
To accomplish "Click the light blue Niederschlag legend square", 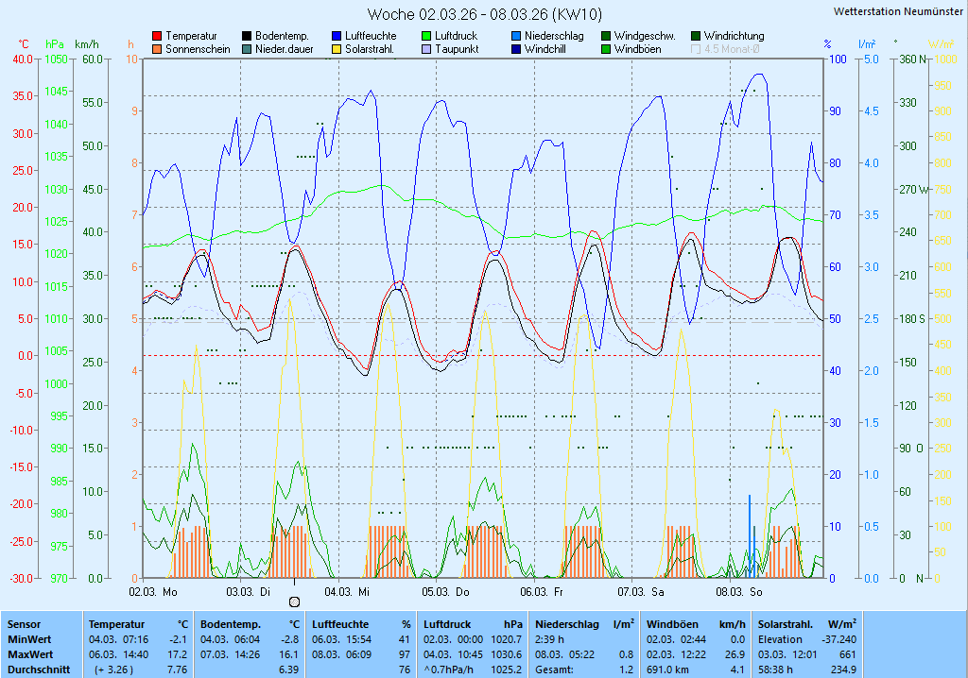I will pos(516,36).
